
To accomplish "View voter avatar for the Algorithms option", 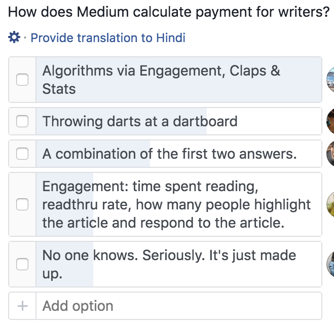I will pos(330,80).
